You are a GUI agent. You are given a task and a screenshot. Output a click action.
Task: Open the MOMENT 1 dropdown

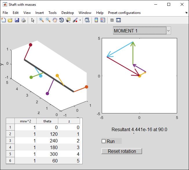pyautogui.click(x=142, y=30)
